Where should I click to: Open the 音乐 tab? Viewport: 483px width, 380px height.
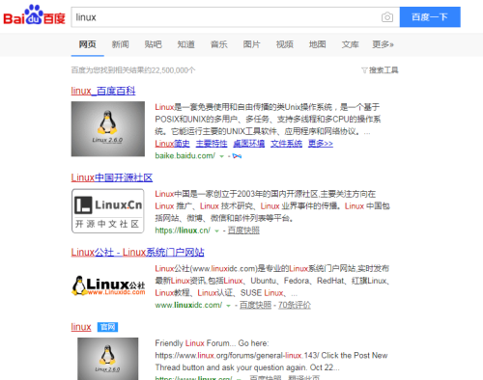219,44
